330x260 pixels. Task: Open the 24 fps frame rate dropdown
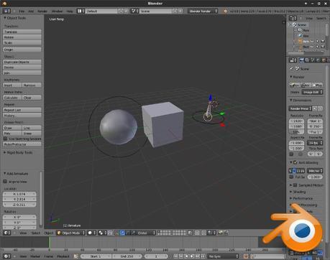315,143
